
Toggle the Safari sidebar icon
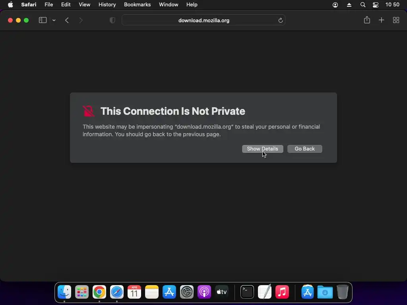(43, 20)
